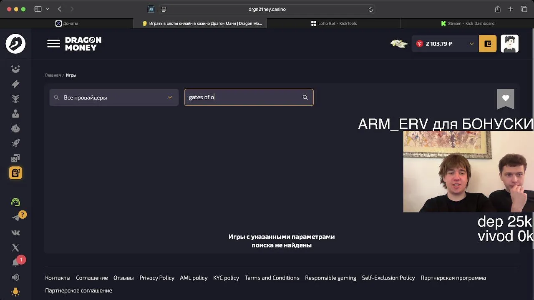The width and height of the screenshot is (534, 300).
Task: Open the Соглашение footer link
Action: pos(92,278)
